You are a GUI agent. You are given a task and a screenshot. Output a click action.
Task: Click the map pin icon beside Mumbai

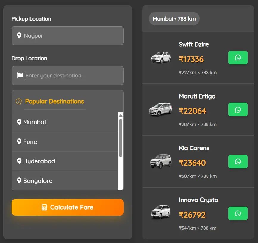click(19, 122)
